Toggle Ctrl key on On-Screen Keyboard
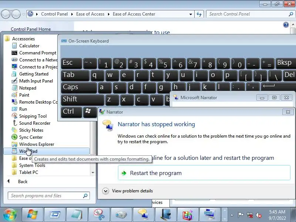Image resolution: width=296 pixels, height=222 pixels. click(x=71, y=112)
